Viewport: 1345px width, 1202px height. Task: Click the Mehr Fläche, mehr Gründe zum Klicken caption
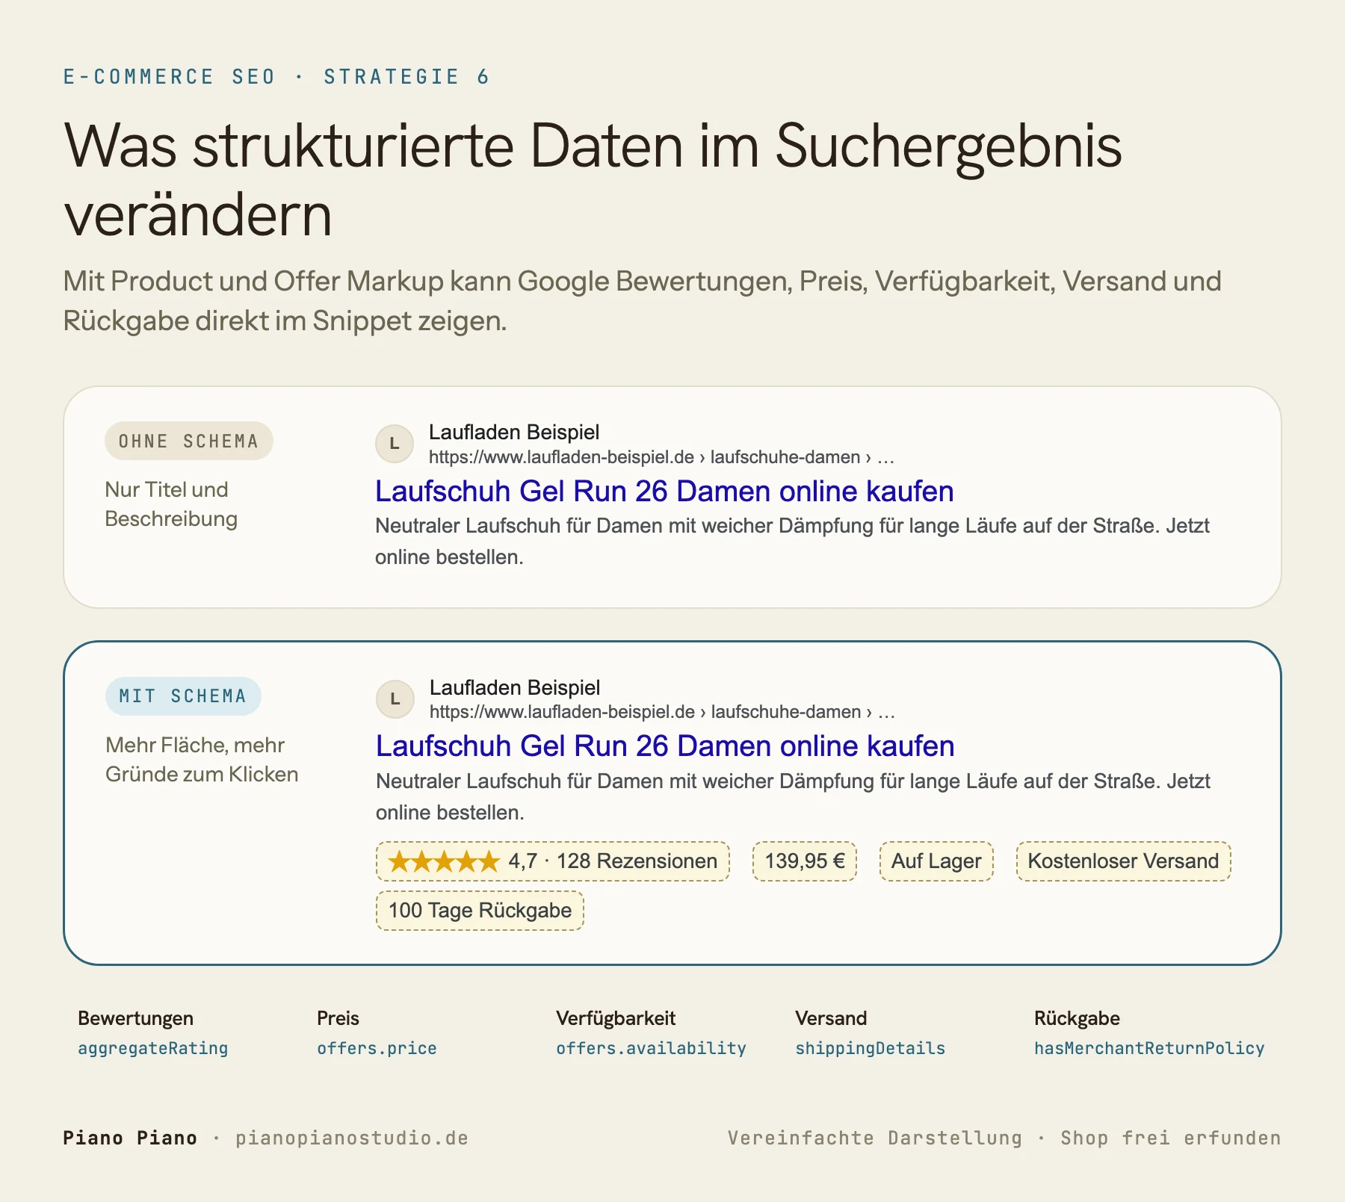click(202, 760)
